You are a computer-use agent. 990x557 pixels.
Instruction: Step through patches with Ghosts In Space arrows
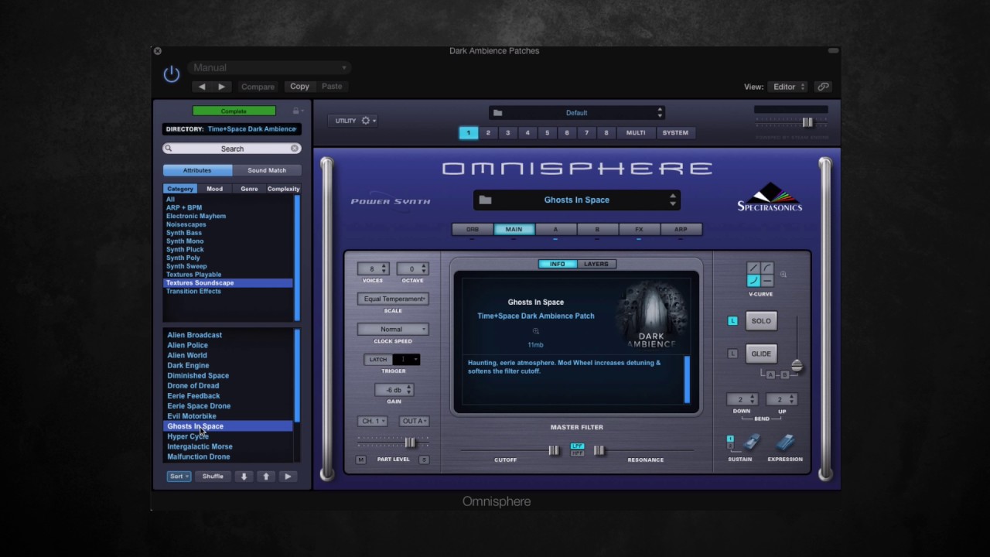click(x=673, y=200)
